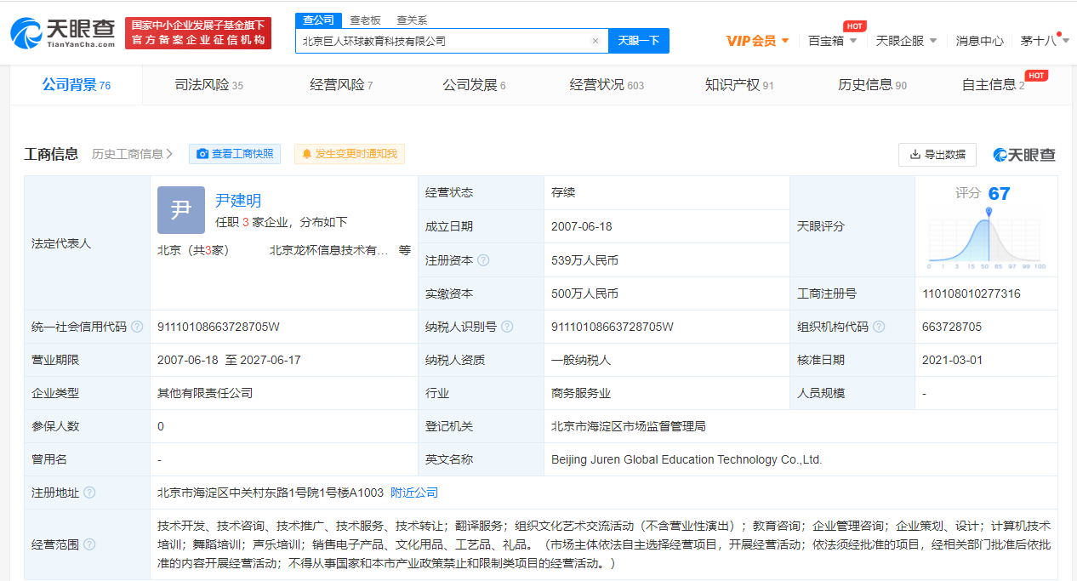Click the 纳税人资质 value 一般纳税人
The height and width of the screenshot is (581, 1077).
(x=581, y=360)
